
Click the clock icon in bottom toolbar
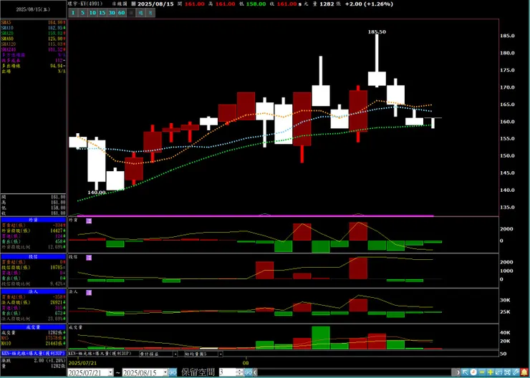click(x=473, y=372)
